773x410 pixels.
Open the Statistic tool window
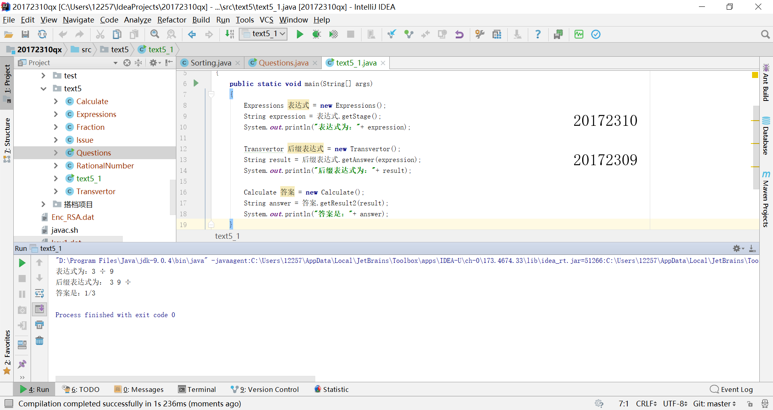click(331, 389)
